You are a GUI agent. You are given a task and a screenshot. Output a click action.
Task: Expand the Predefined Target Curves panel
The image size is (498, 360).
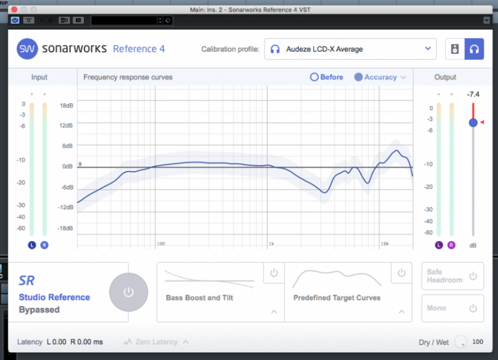[x=401, y=312]
